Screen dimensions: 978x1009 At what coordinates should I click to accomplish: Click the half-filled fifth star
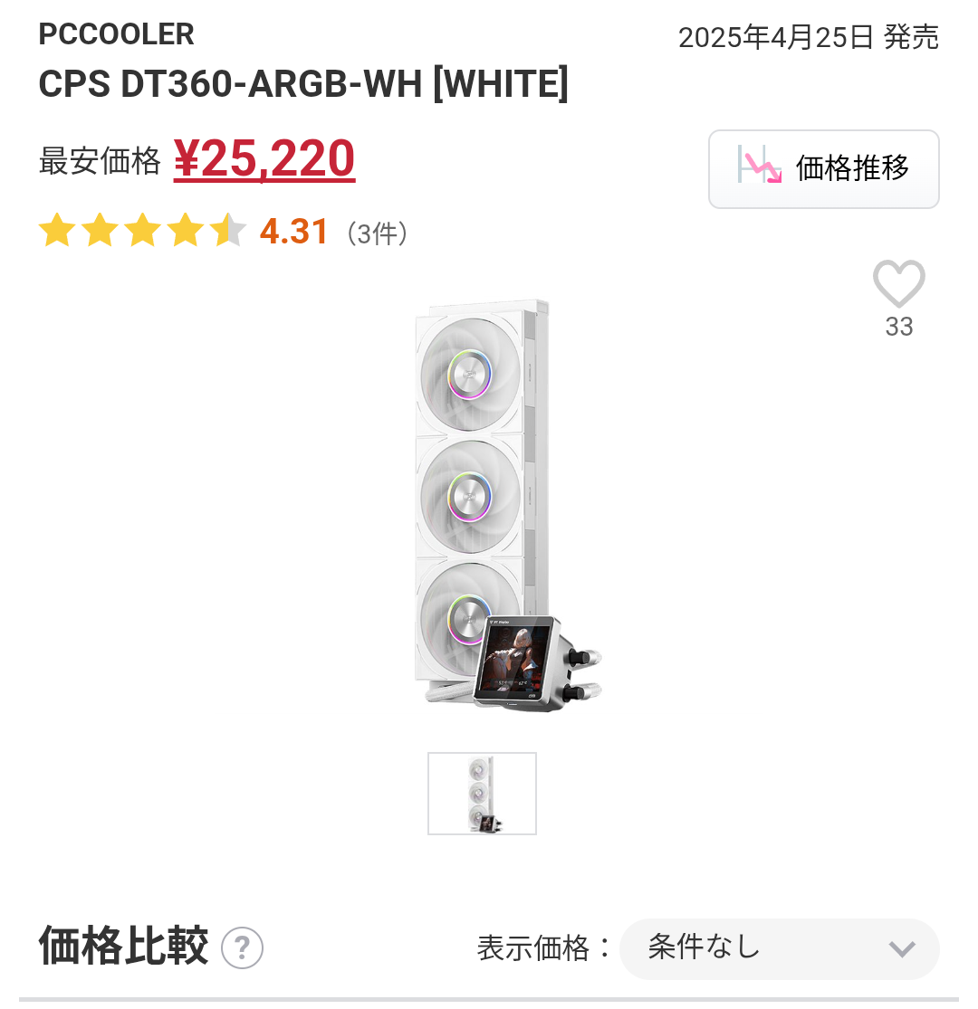pyautogui.click(x=228, y=231)
